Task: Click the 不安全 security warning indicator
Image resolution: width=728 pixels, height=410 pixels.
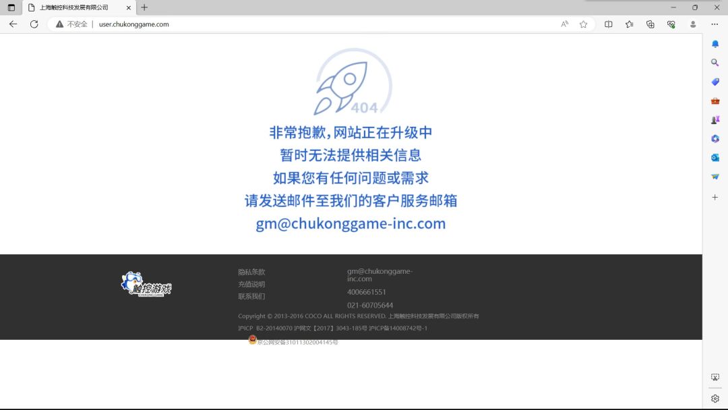Action: point(72,24)
